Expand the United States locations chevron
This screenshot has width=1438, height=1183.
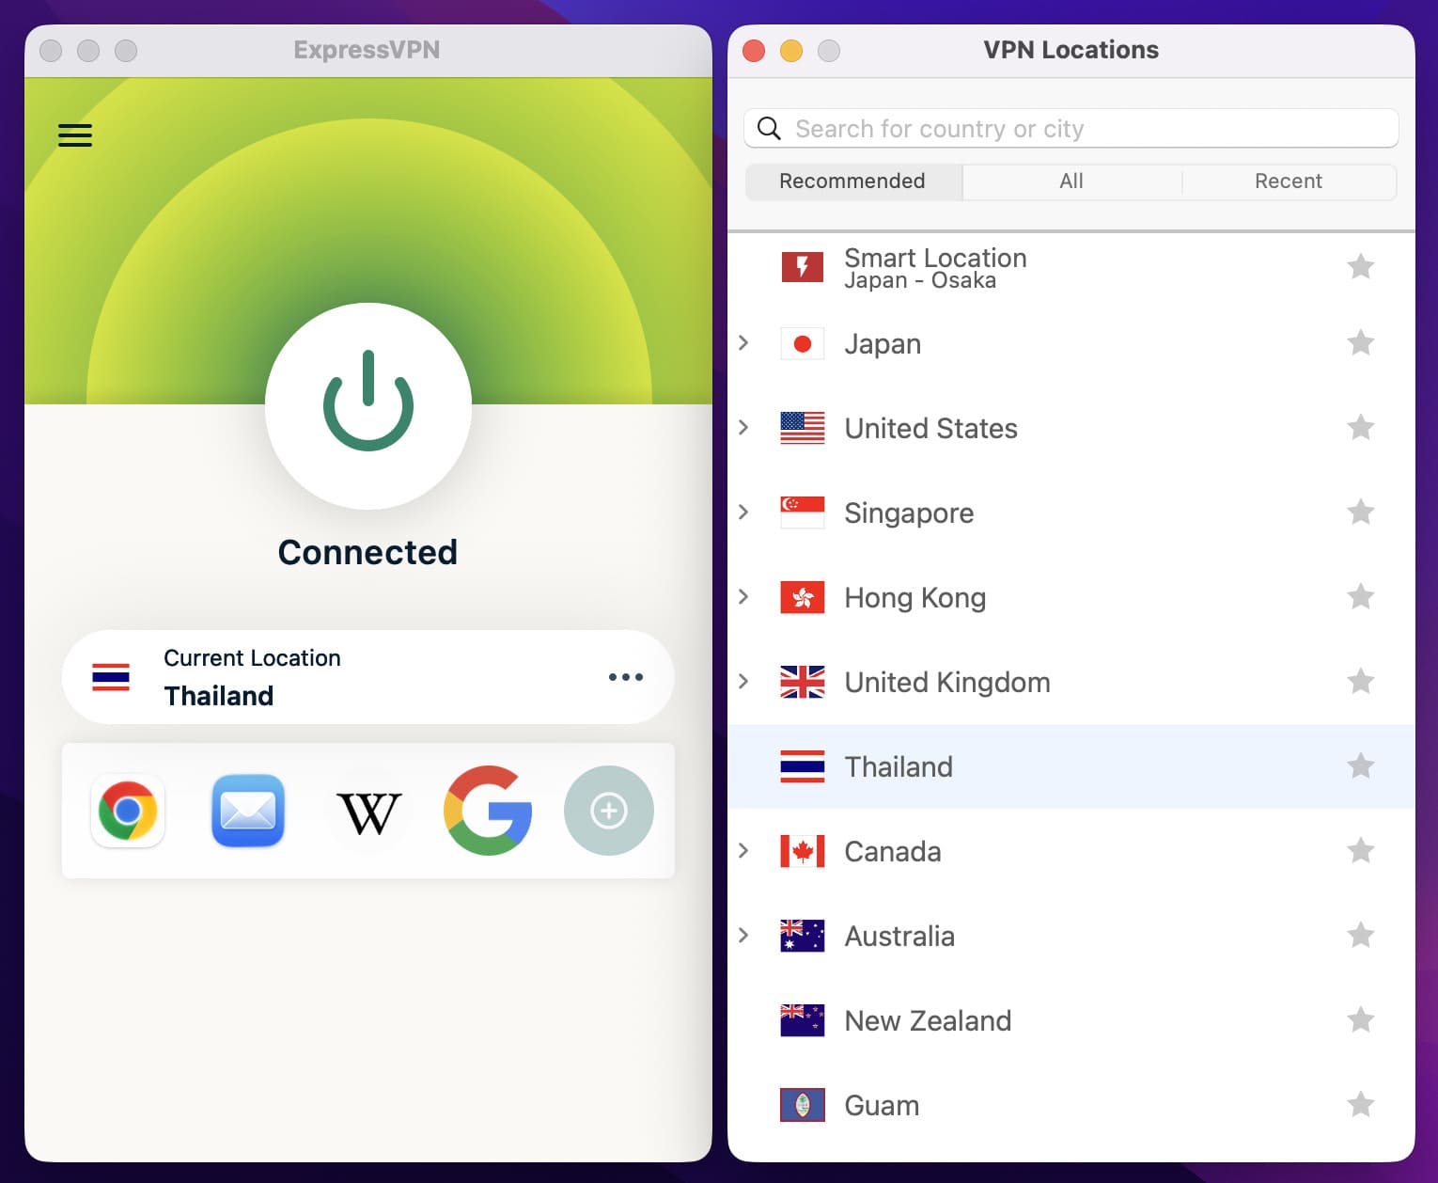pos(743,427)
